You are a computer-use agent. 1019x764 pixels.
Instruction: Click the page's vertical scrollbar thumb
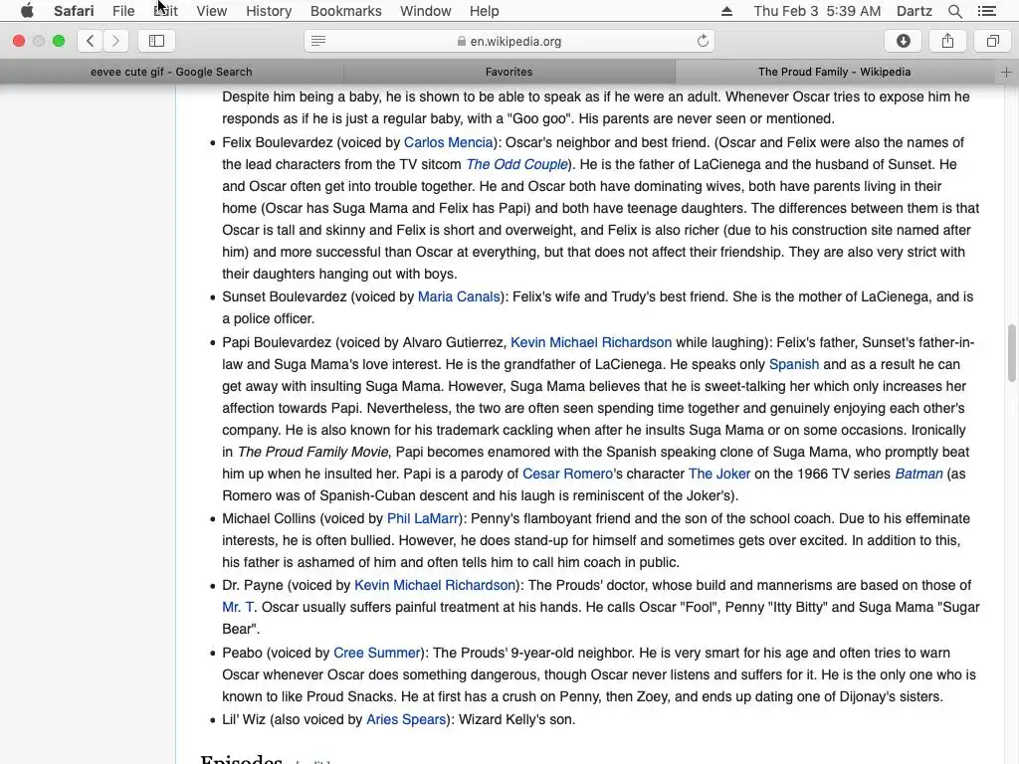pyautogui.click(x=1011, y=353)
